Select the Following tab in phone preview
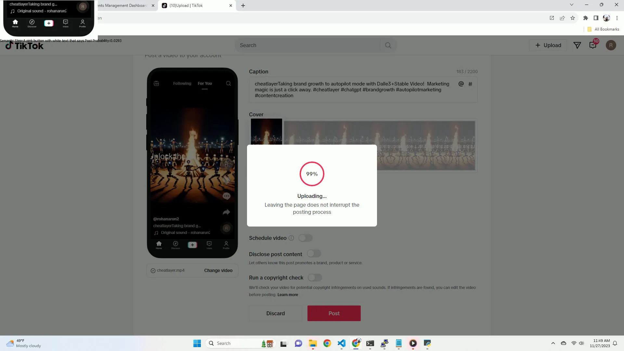The width and height of the screenshot is (624, 351). tap(182, 84)
